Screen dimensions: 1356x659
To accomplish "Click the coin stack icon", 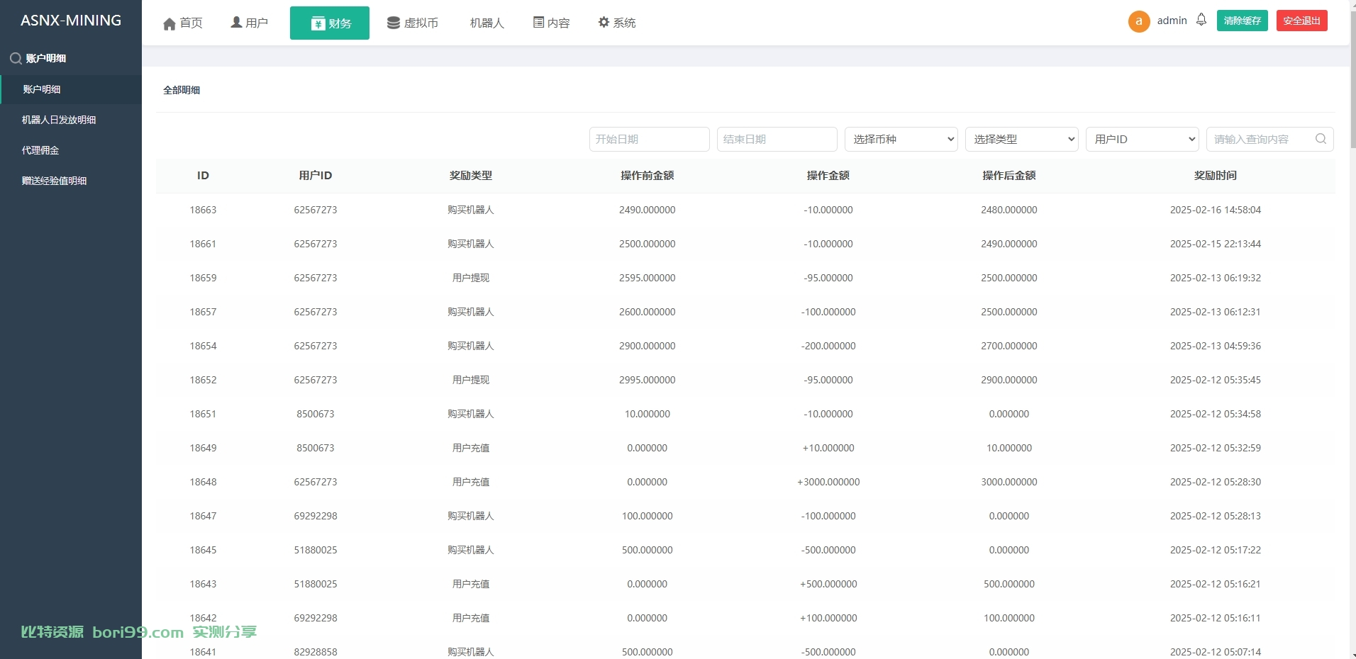I will 394,23.
